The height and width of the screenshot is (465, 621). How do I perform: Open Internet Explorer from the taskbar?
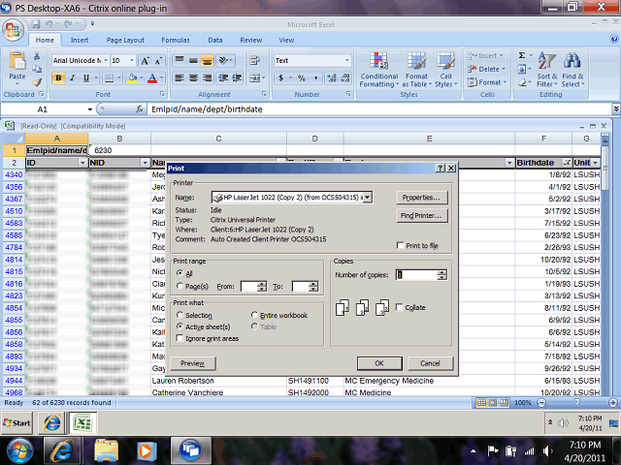64,449
